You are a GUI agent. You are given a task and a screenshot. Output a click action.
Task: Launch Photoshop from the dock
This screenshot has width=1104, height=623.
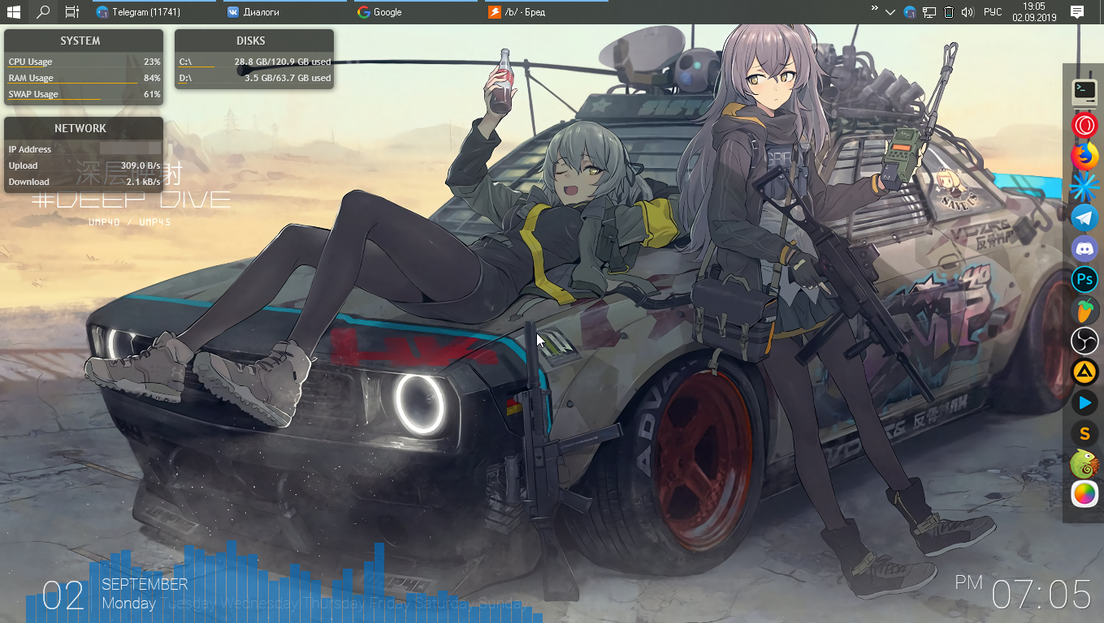click(x=1084, y=279)
